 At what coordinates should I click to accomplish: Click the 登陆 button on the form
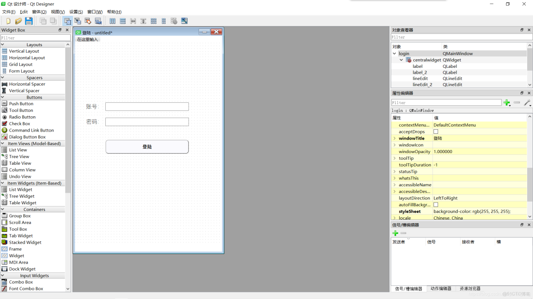tap(147, 147)
